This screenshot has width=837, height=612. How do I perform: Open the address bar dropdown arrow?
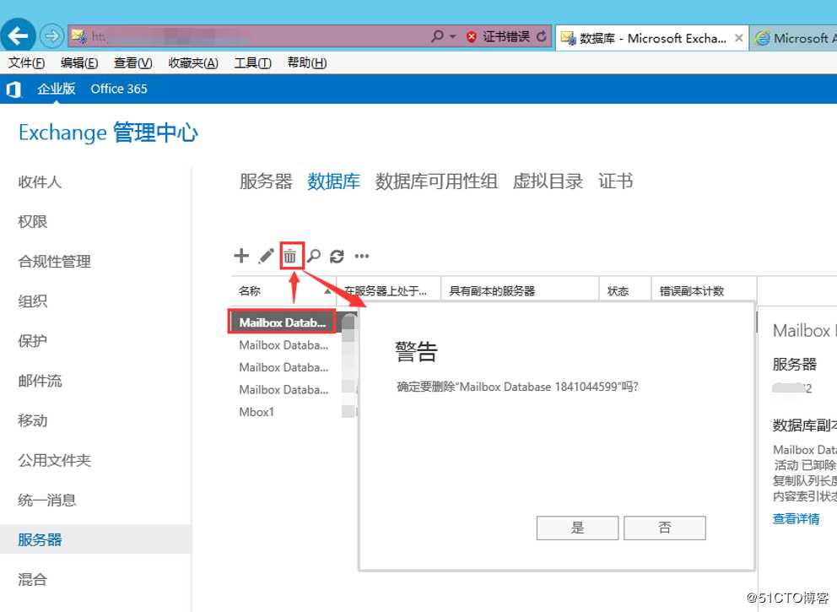(x=452, y=36)
